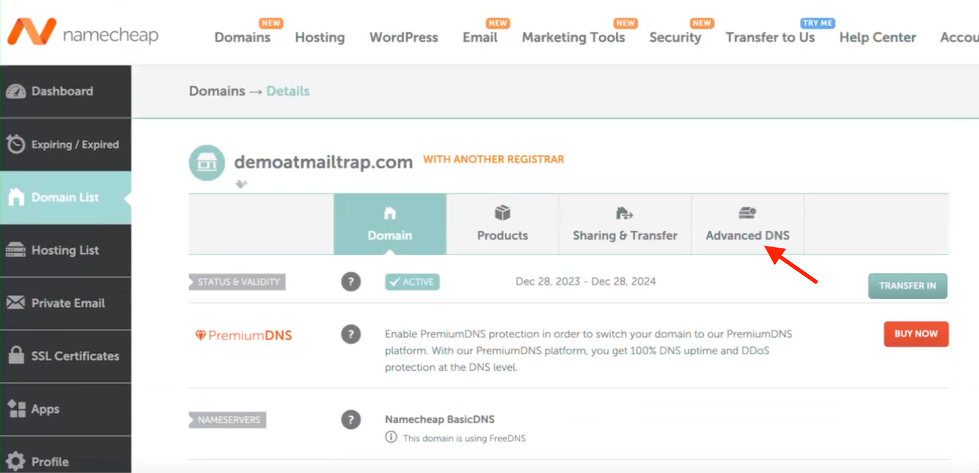Click the Private Email envelope icon
Image resolution: width=979 pixels, height=473 pixels.
16,302
